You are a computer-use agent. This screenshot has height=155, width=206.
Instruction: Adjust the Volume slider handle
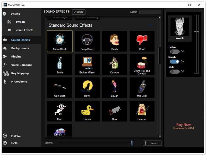tap(132, 143)
